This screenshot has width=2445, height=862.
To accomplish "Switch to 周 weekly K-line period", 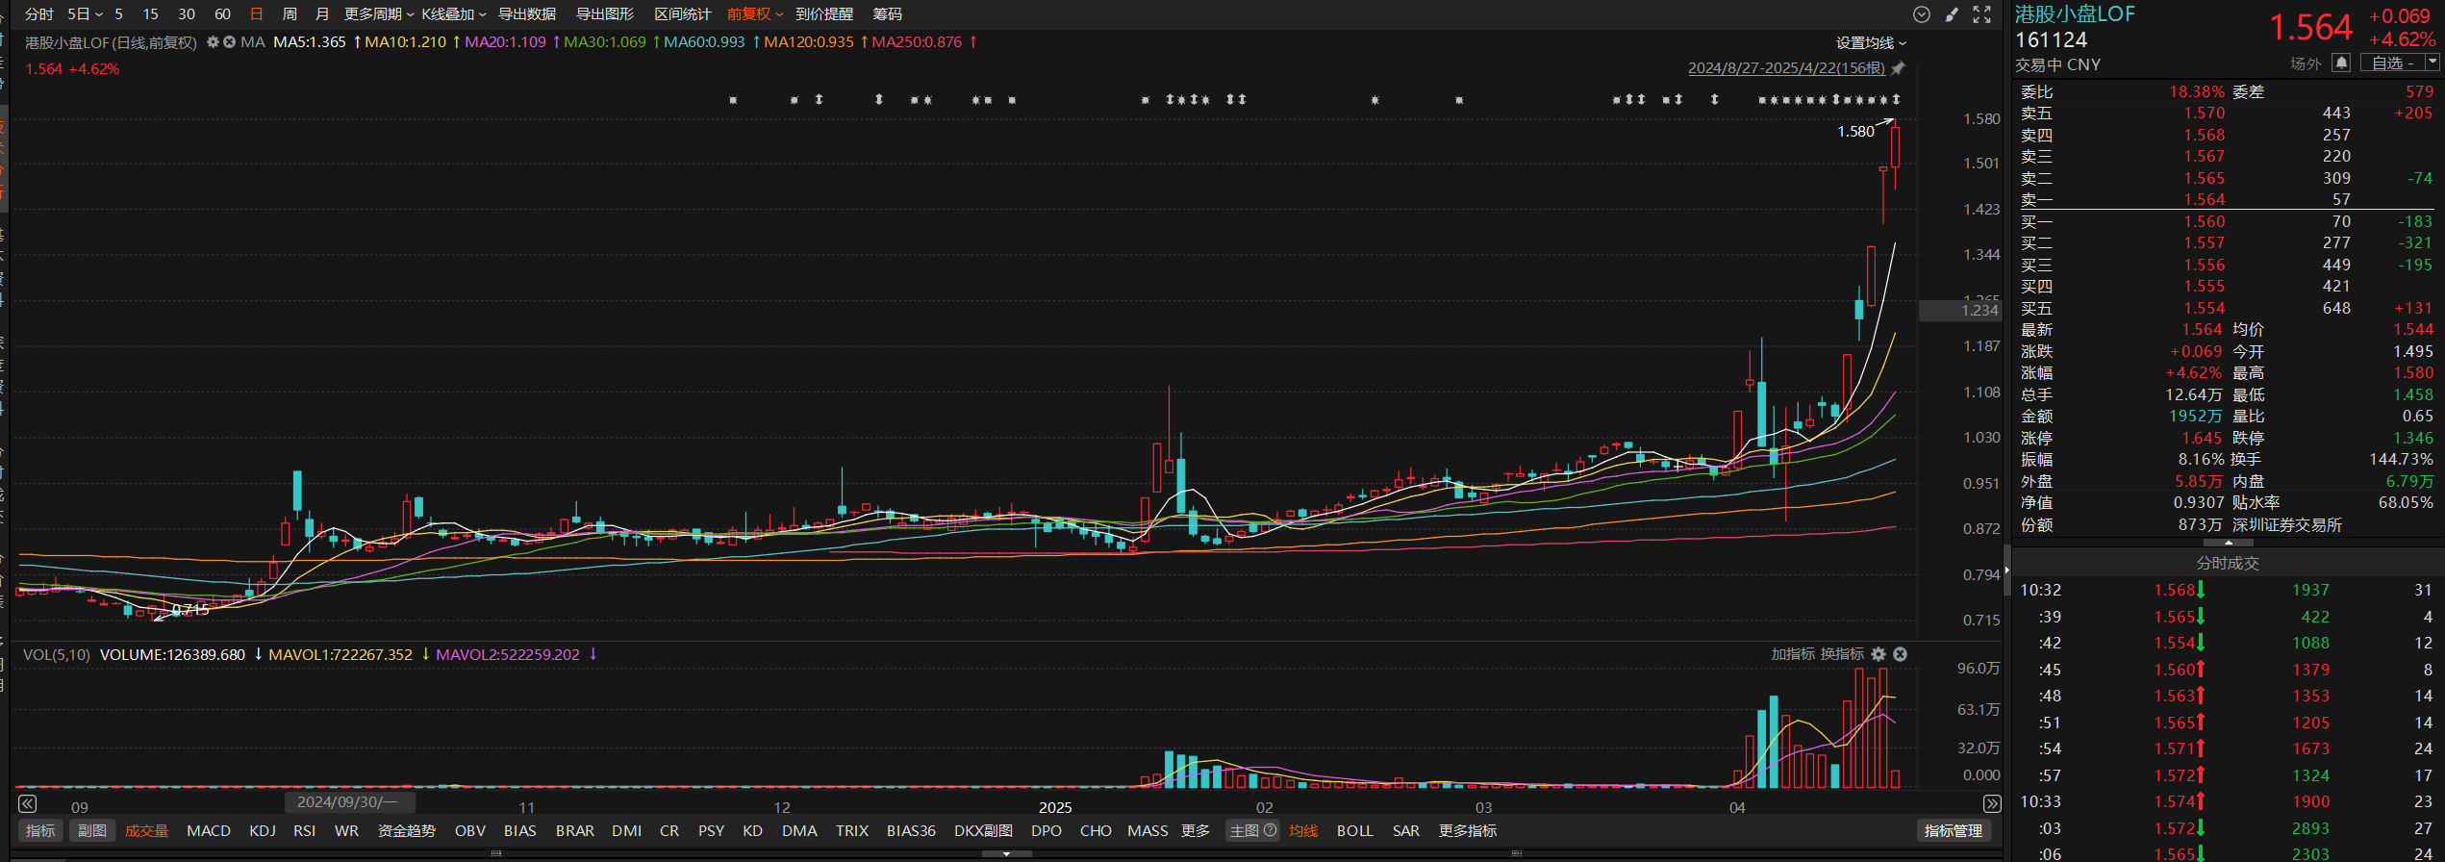I will click(290, 14).
